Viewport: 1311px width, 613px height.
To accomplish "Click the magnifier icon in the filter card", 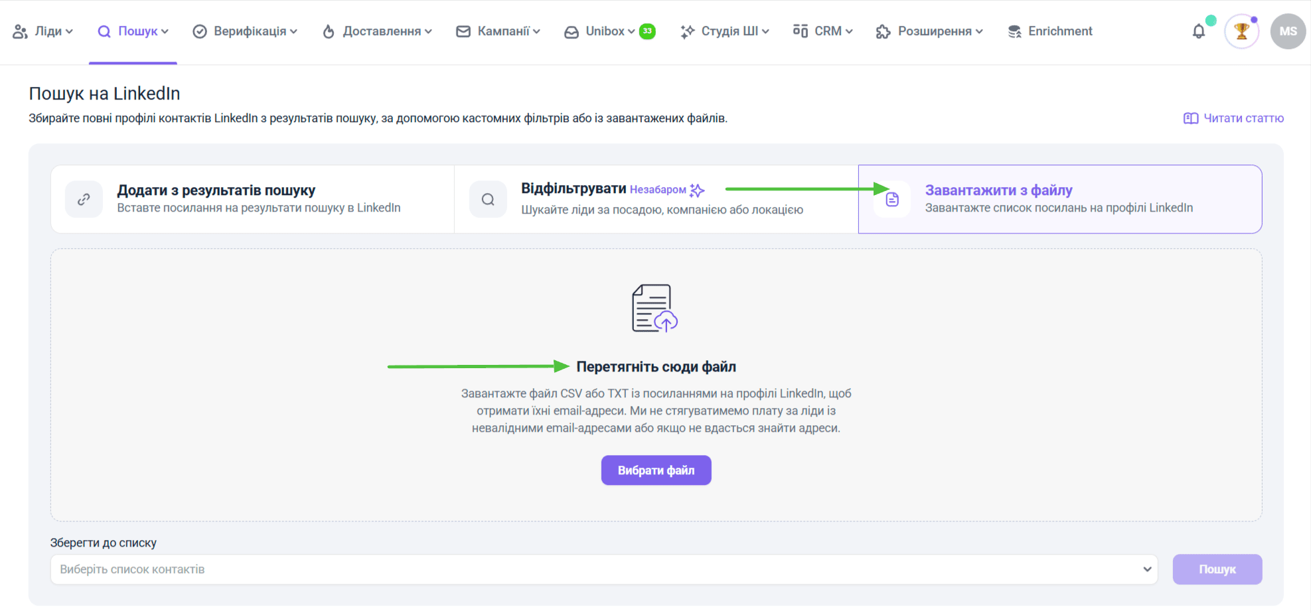I will tap(488, 199).
